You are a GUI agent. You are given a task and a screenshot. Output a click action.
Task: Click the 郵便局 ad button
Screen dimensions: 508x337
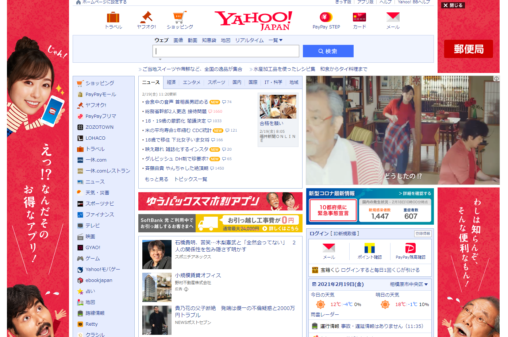tap(469, 49)
